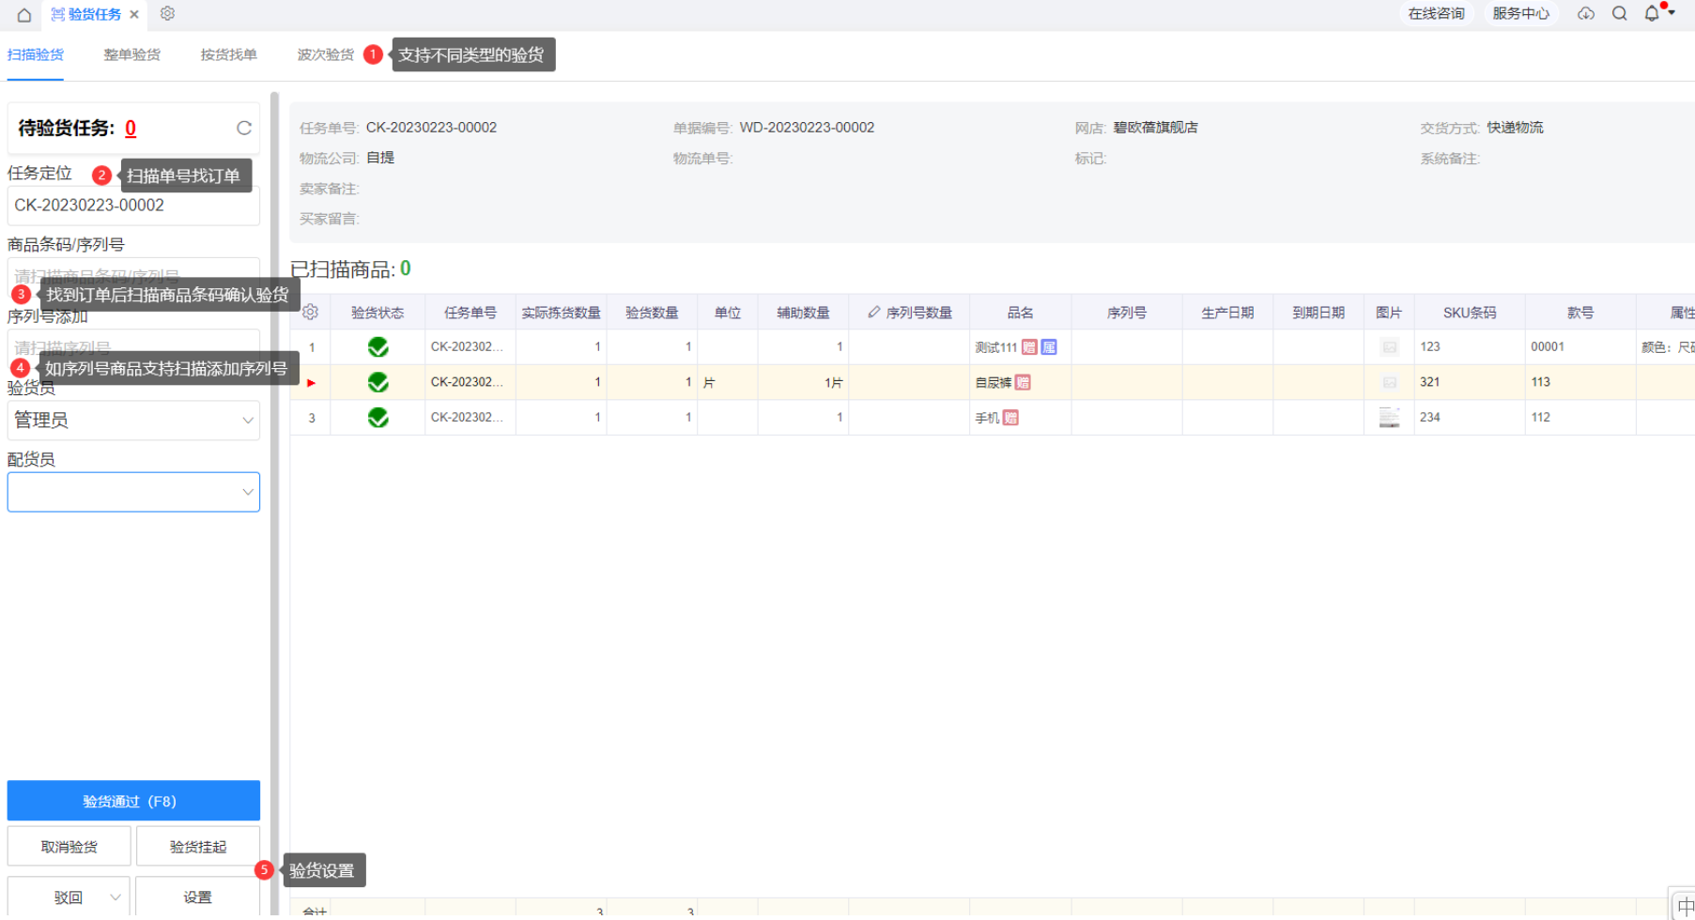
Task: Open the notification bell
Action: click(x=1652, y=13)
